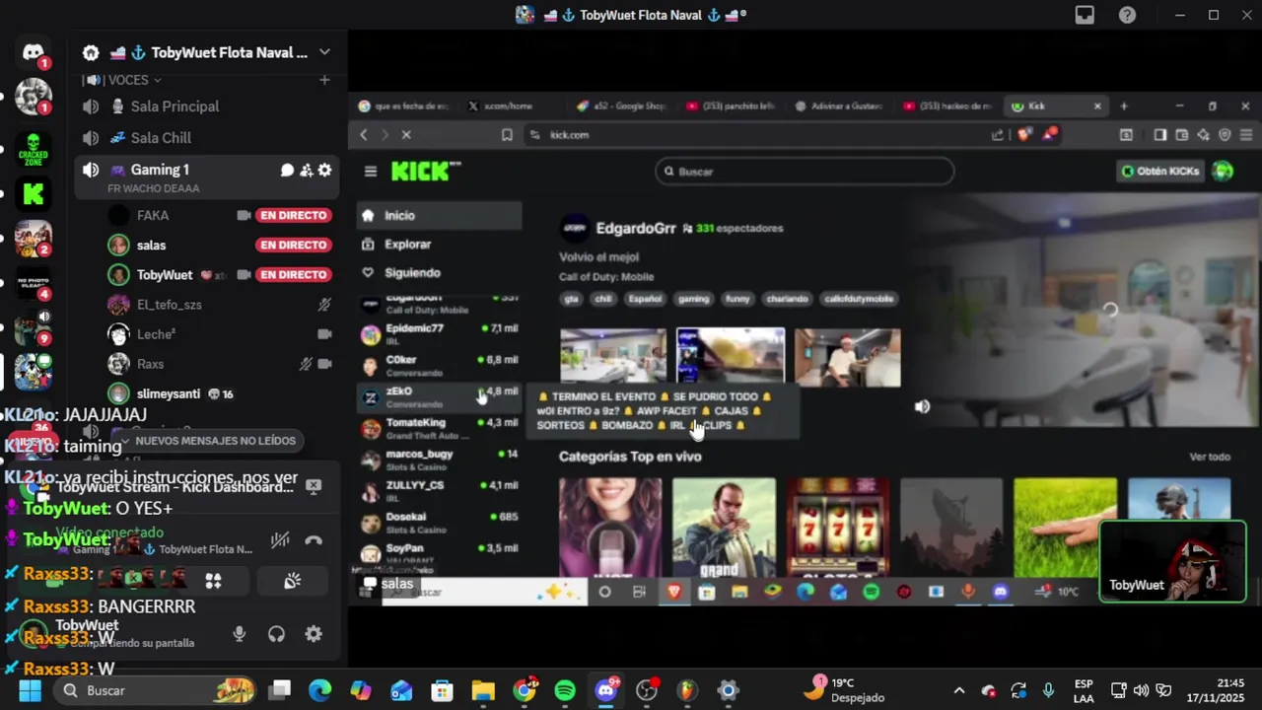Select Siguiendo in Kick sidebar
1262x710 pixels.
pyautogui.click(x=440, y=272)
